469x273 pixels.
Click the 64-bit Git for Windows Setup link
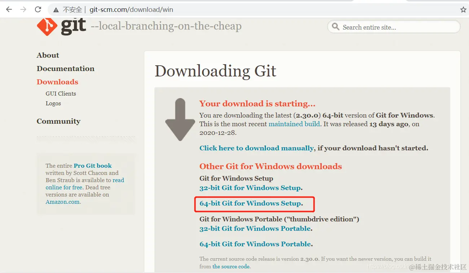click(x=250, y=203)
